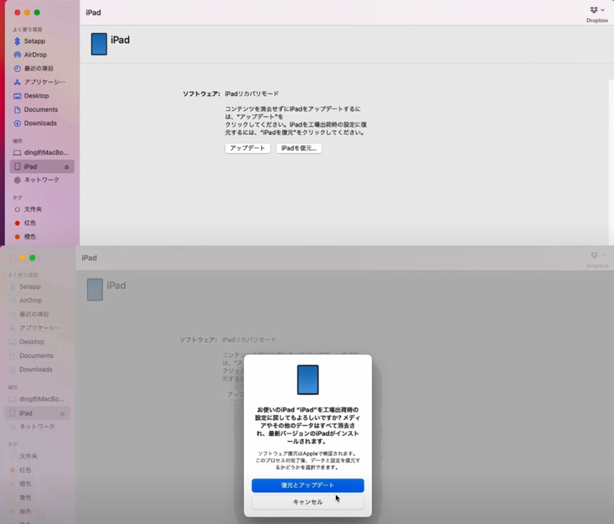Go to Desktop in the upper window's sidebar
614x524 pixels.
point(31,96)
